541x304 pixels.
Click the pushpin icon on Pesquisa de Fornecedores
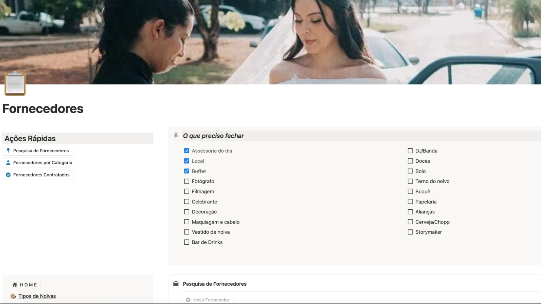8,151
